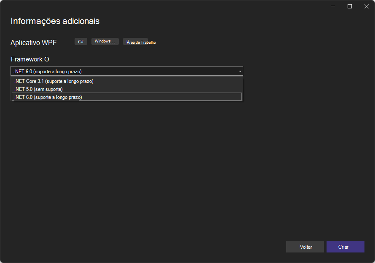Select .NET Core 3.1 (suporte a longo prazo)
Image resolution: width=375 pixels, height=263 pixels.
pos(54,81)
